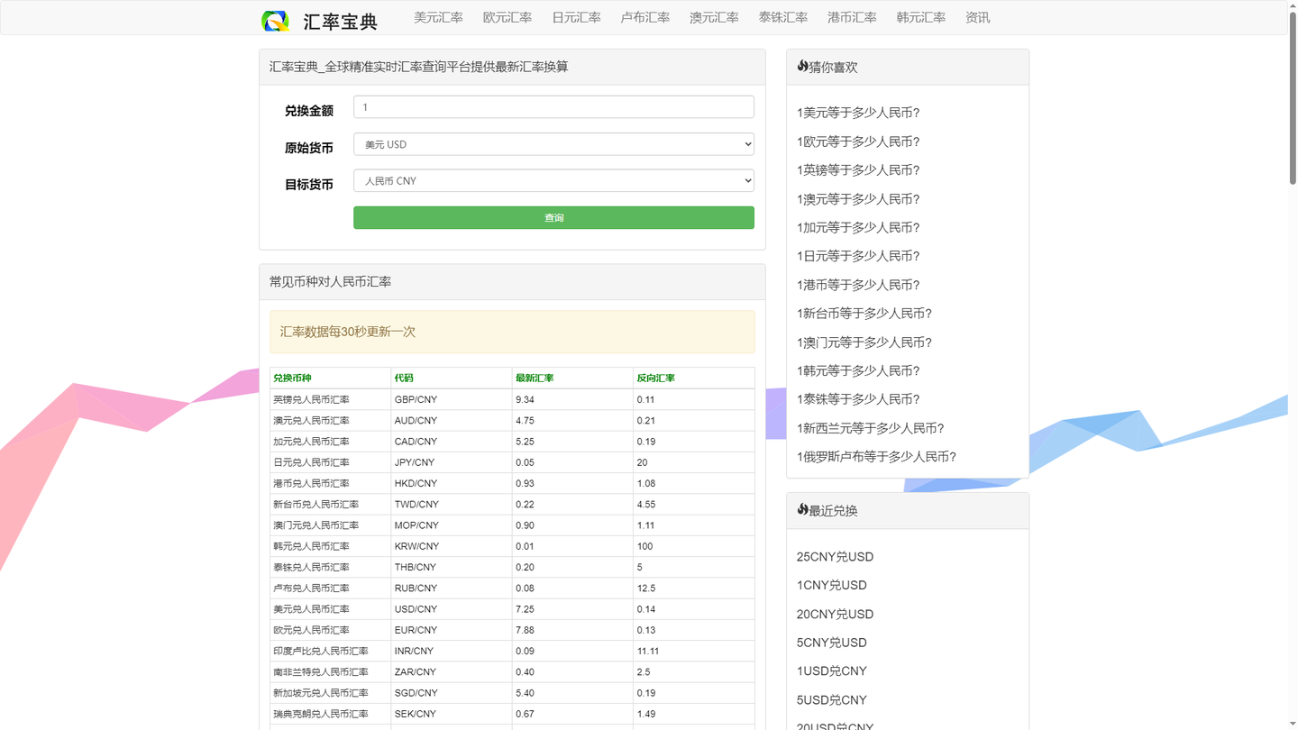Click 韩元兑人民币汇率 in the table
The height and width of the screenshot is (730, 1298).
point(311,546)
